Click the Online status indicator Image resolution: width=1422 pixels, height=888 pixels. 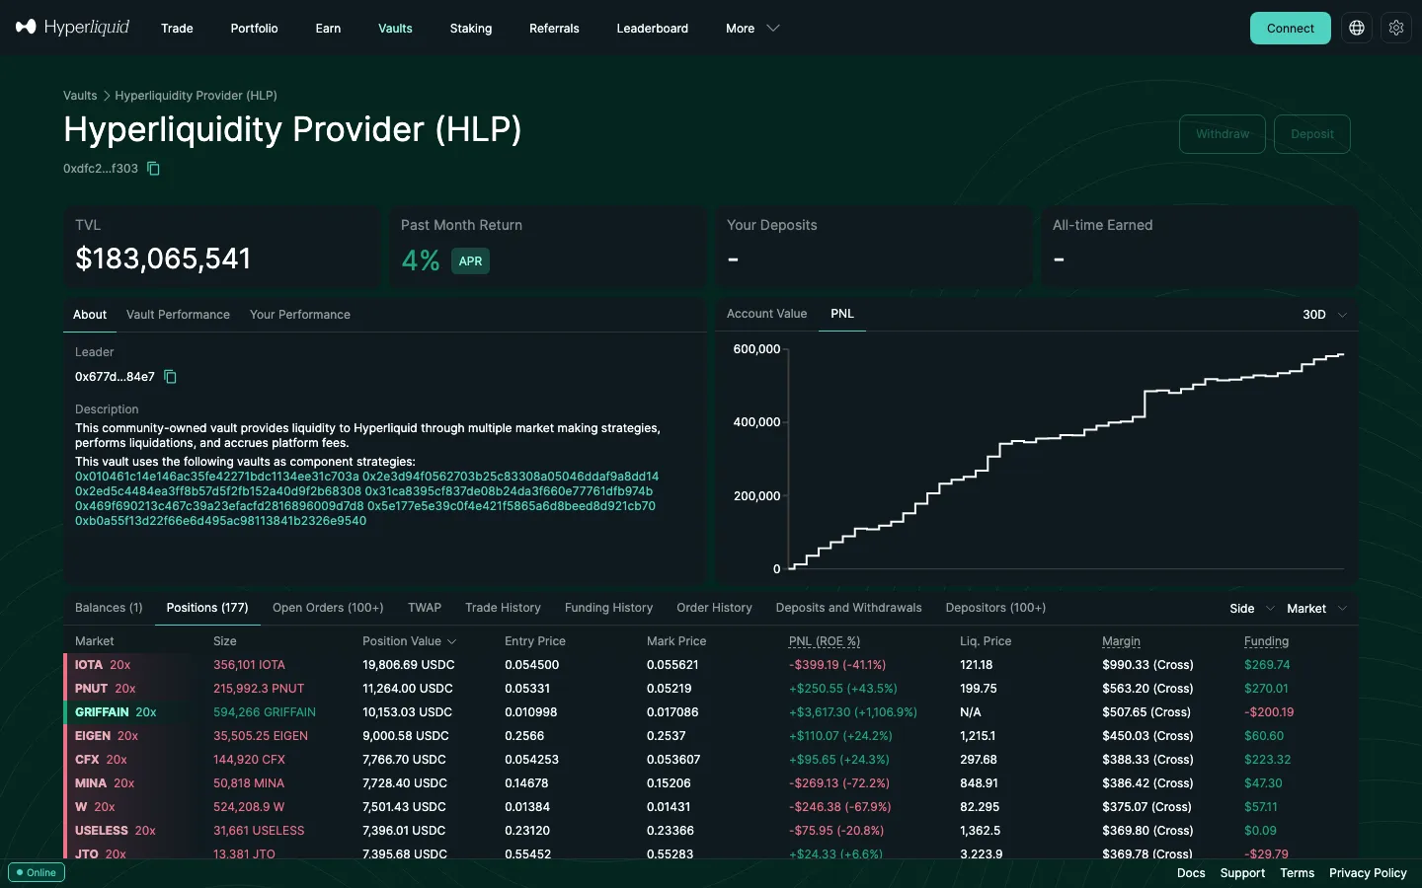click(37, 872)
